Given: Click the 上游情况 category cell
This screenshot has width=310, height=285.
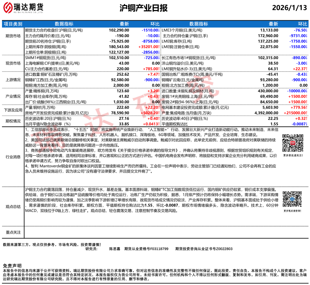Looking at the screenshot, I should 13,80.
